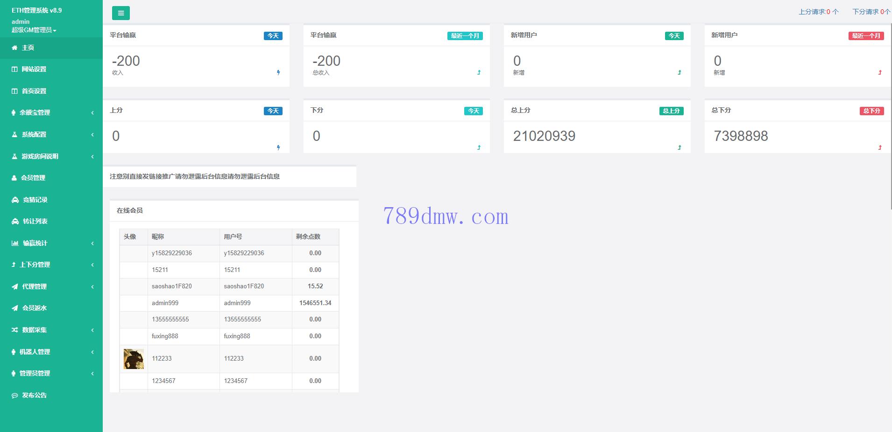This screenshot has height=432, width=892.
Task: Click the user icon for 会员管理
Action: [14, 178]
